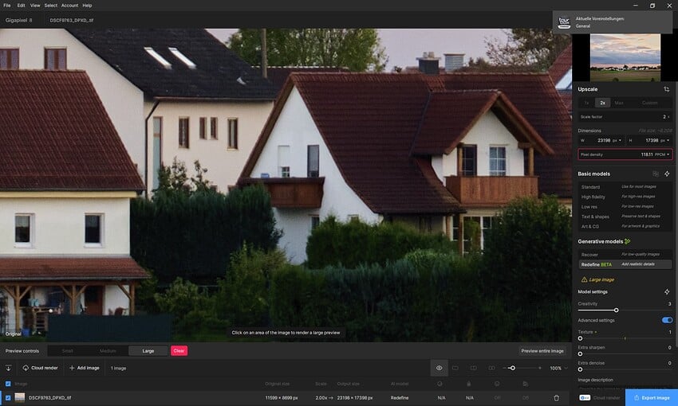Open the crop tool beside Upscale
Viewport: 678px width, 406px height.
tap(666, 89)
